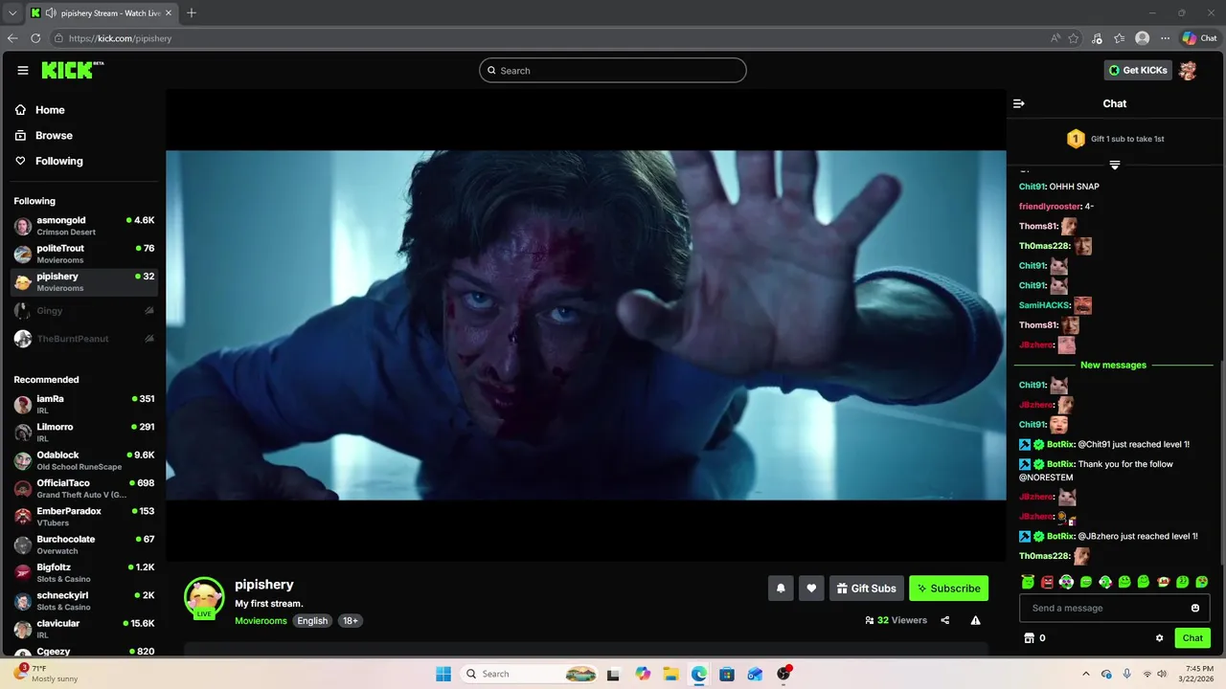The width and height of the screenshot is (1226, 689).
Task: Click the Movierooms category link
Action: (261, 621)
